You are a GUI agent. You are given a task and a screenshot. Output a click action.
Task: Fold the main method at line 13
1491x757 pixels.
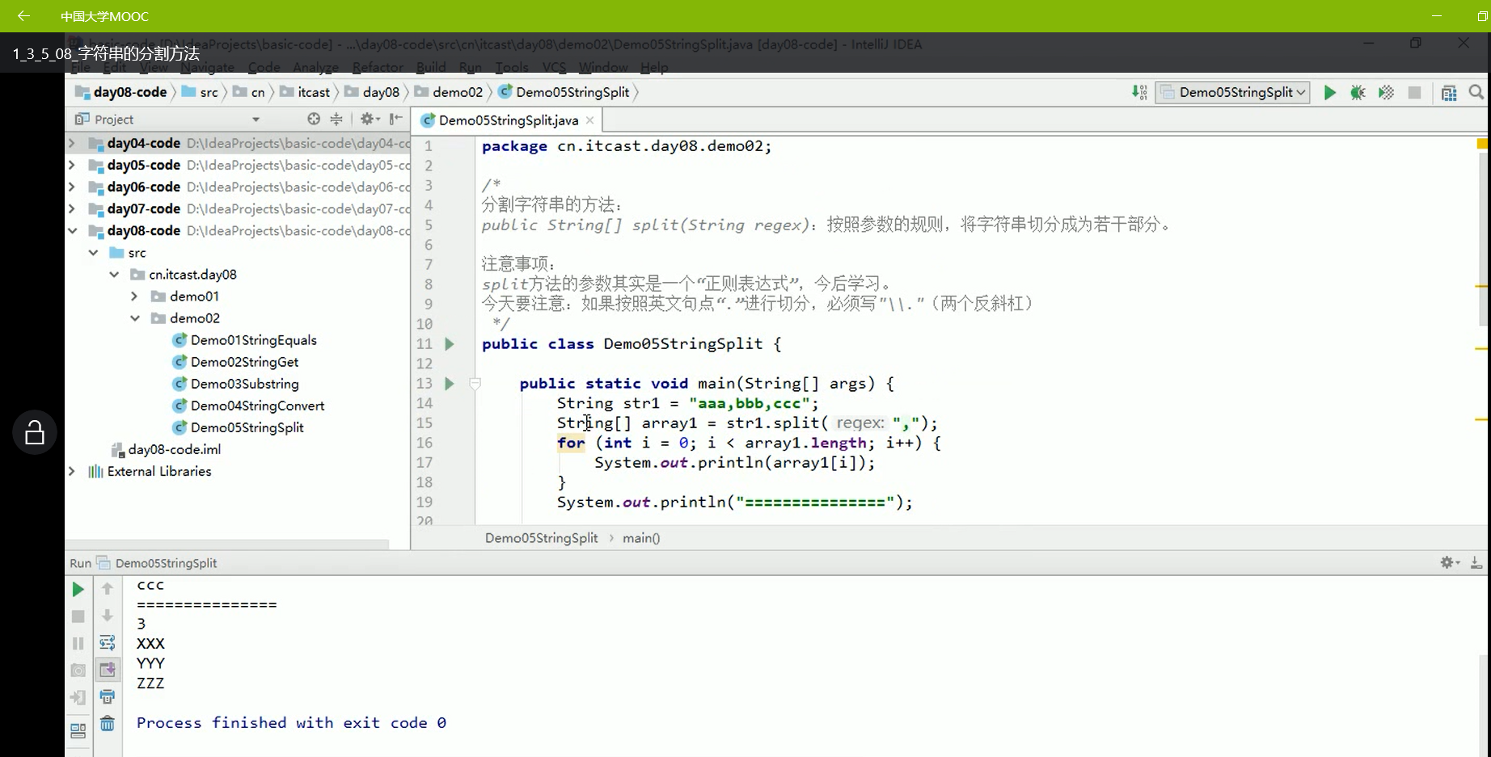[475, 384]
